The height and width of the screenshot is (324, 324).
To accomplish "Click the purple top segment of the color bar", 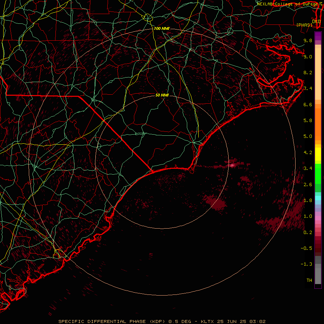I will [318, 36].
